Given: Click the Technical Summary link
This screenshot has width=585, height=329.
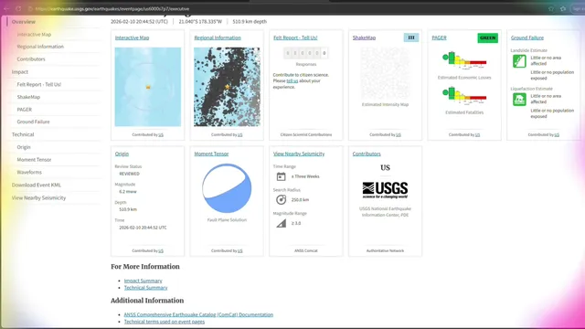Looking at the screenshot, I should 146,288.
